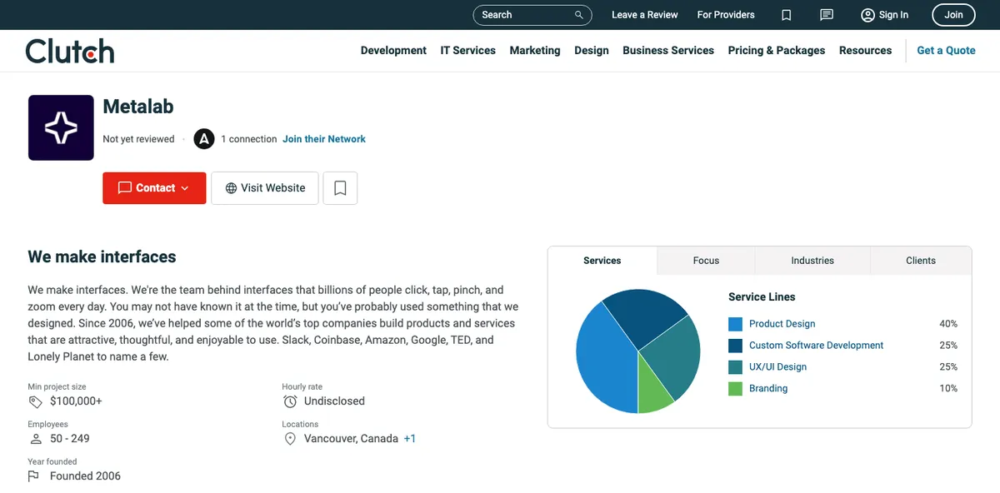1000x493 pixels.
Task: Click the people icon by 50 - 249
Action: 35,439
